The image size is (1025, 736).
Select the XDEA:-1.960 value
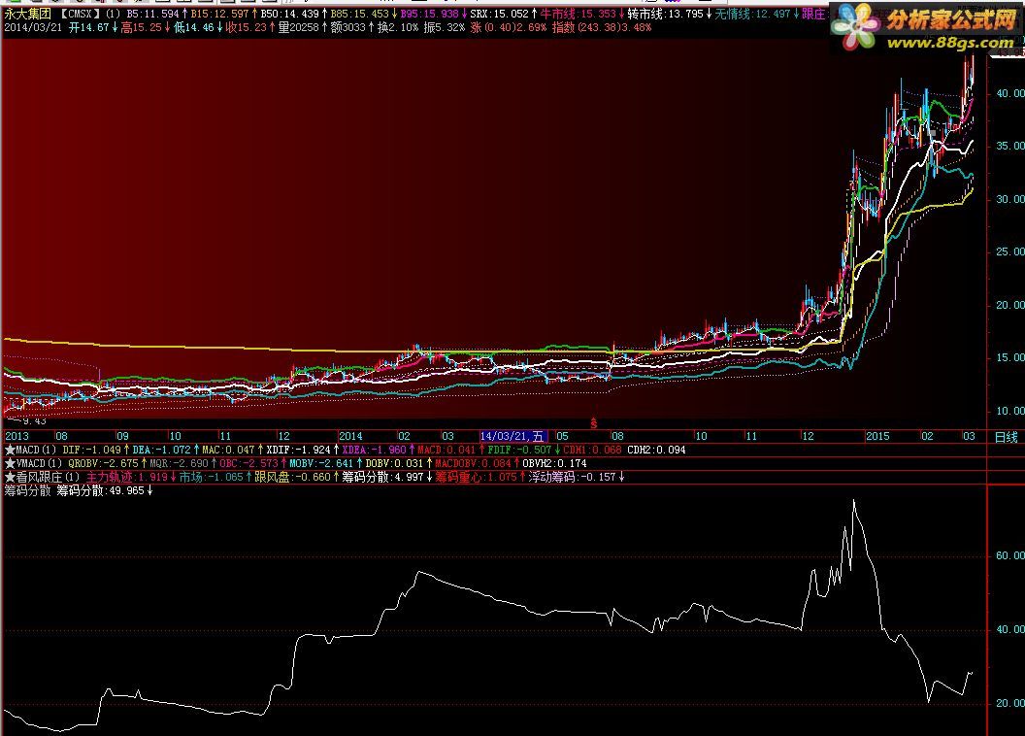tap(375, 450)
